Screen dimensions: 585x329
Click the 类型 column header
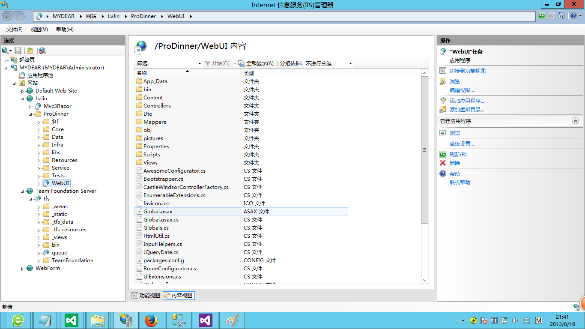tap(295, 73)
